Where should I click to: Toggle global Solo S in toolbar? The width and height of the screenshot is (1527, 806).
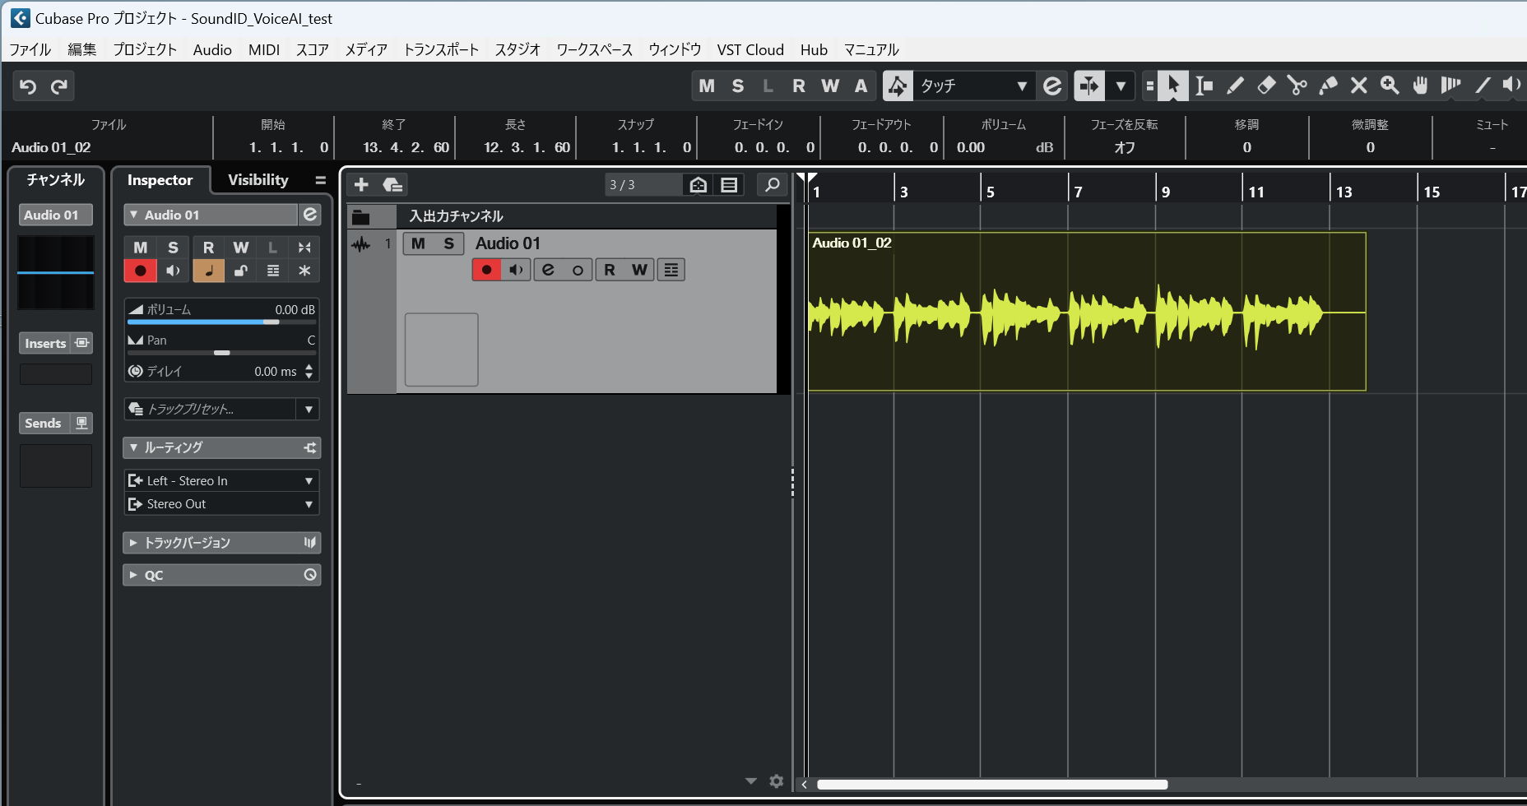pos(738,86)
